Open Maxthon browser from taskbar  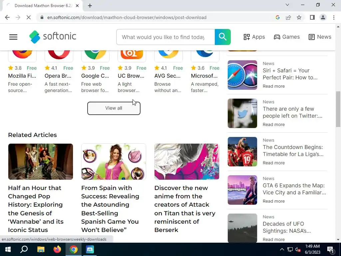(90, 249)
